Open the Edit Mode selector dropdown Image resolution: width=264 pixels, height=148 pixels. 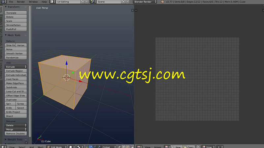(x=57, y=147)
